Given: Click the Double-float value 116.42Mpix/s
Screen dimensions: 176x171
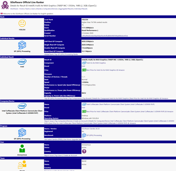Looking at the screenshot, I should click(87, 48).
